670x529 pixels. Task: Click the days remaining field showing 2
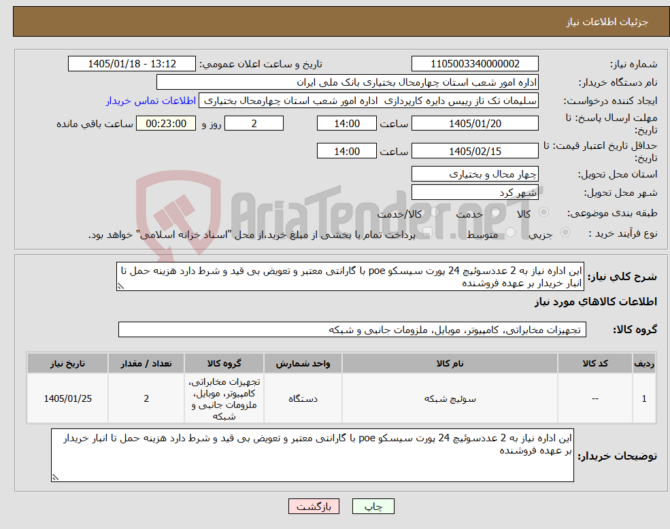tap(254, 124)
